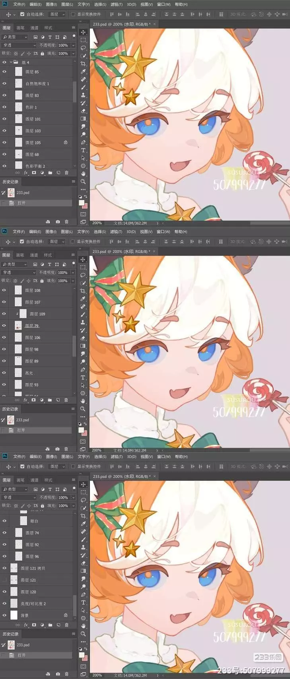Viewport: 290px width, 679px height.
Task: Click trash icon below the 背景 layer row
Action: (x=66, y=625)
